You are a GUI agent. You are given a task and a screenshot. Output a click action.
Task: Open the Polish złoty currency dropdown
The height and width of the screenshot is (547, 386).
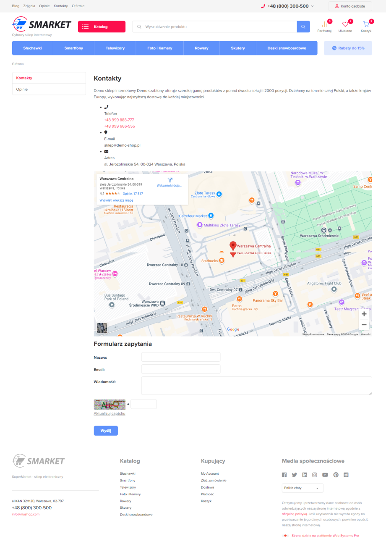coord(303,488)
